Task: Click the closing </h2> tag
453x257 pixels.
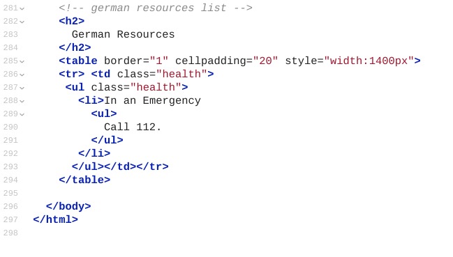Action: (75, 47)
